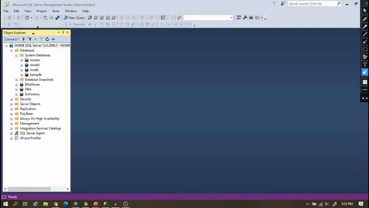Expand the tempdb database node
Screen dimensions: 369x208
point(22,75)
